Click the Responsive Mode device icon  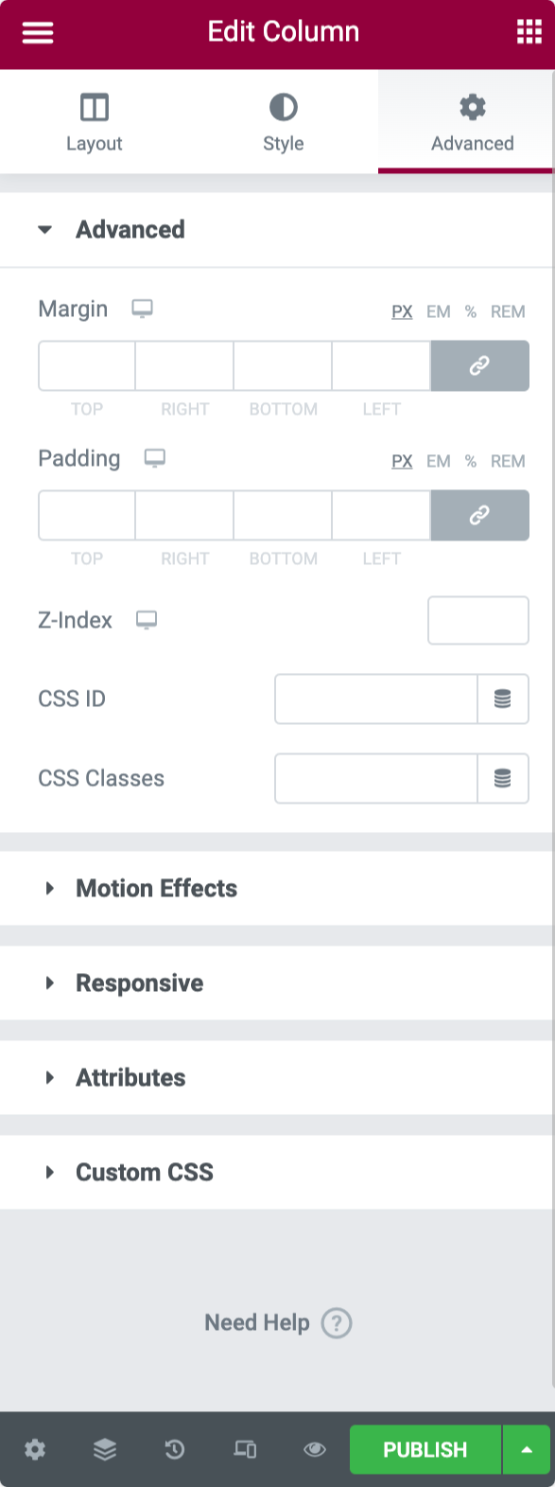245,1449
